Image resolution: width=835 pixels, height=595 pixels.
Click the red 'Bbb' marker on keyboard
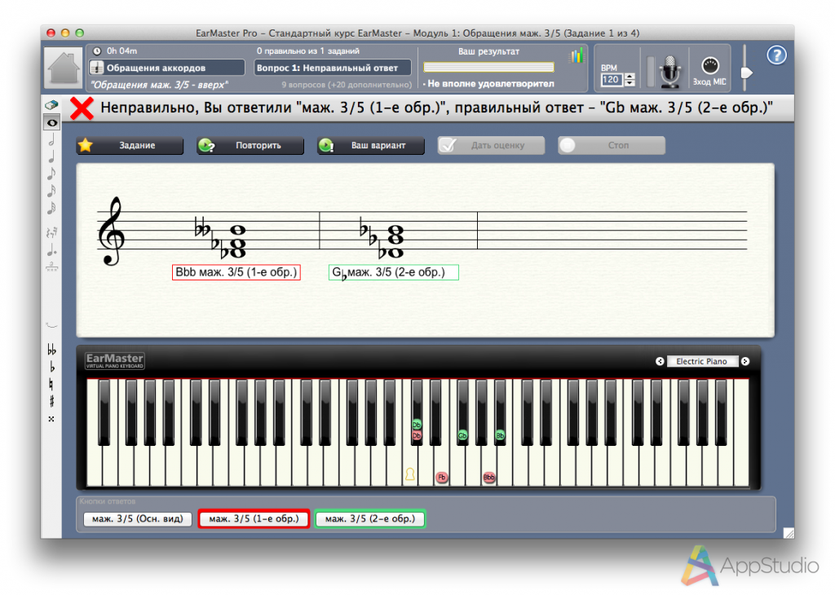489,478
